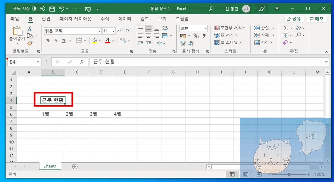Open the font color dropdown arrow
The width and height of the screenshot is (334, 182).
[x=113, y=41]
